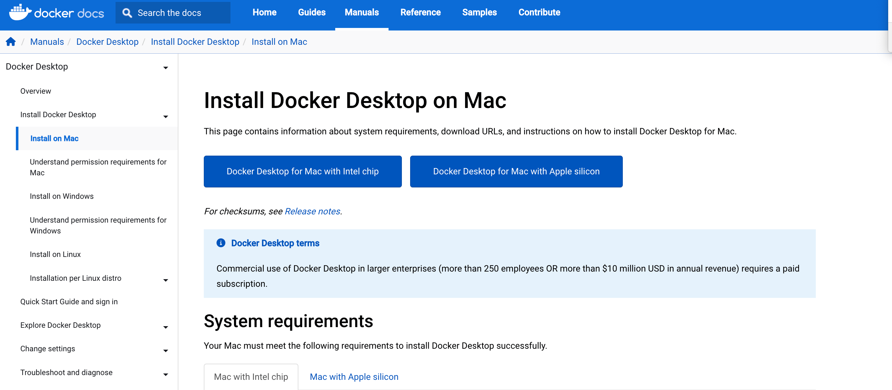Click the Docker Desktop breadcrumb link
892x390 pixels.
(x=107, y=42)
